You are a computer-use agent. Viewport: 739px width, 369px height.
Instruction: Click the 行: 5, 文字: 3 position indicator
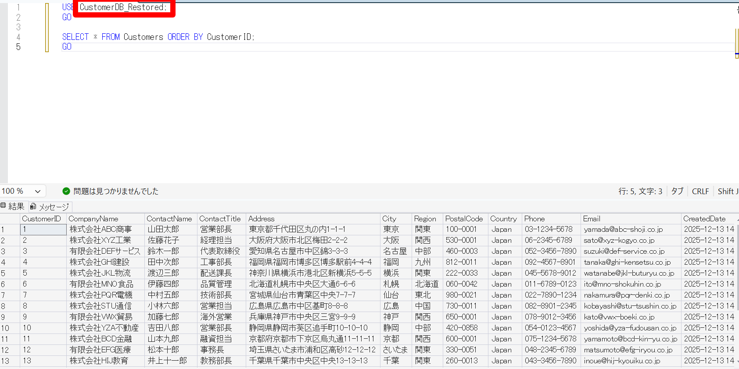pos(640,191)
